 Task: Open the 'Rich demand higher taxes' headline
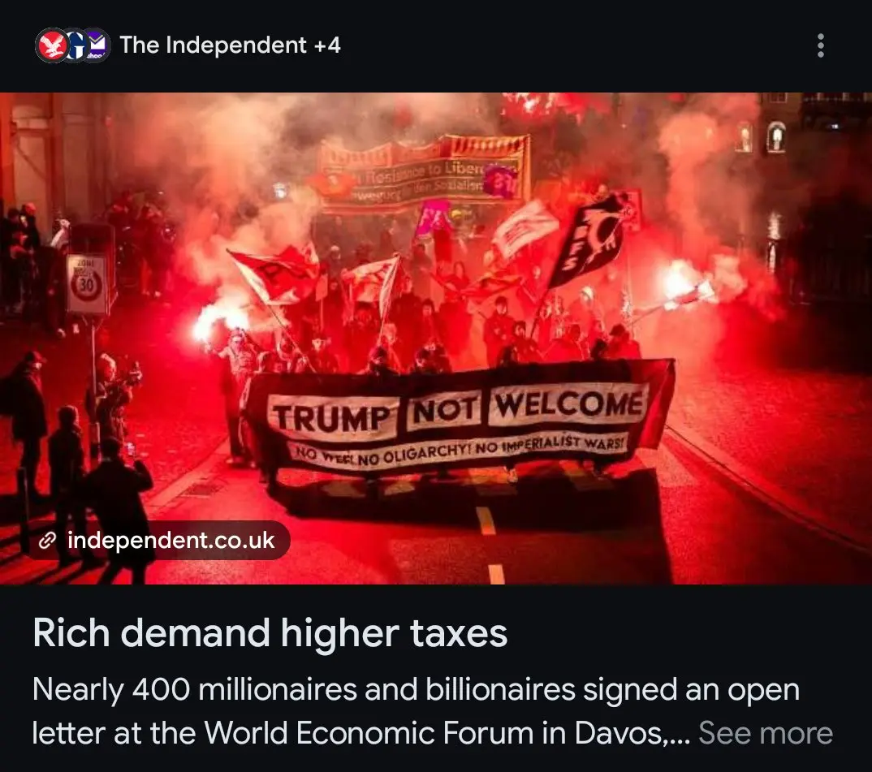pos(270,633)
